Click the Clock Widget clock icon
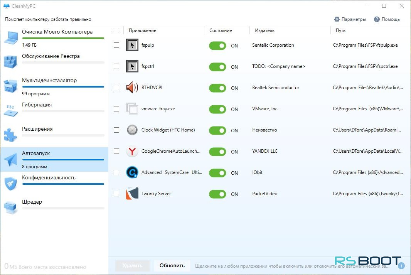Screen dimensions: 411x275 coord(132,130)
